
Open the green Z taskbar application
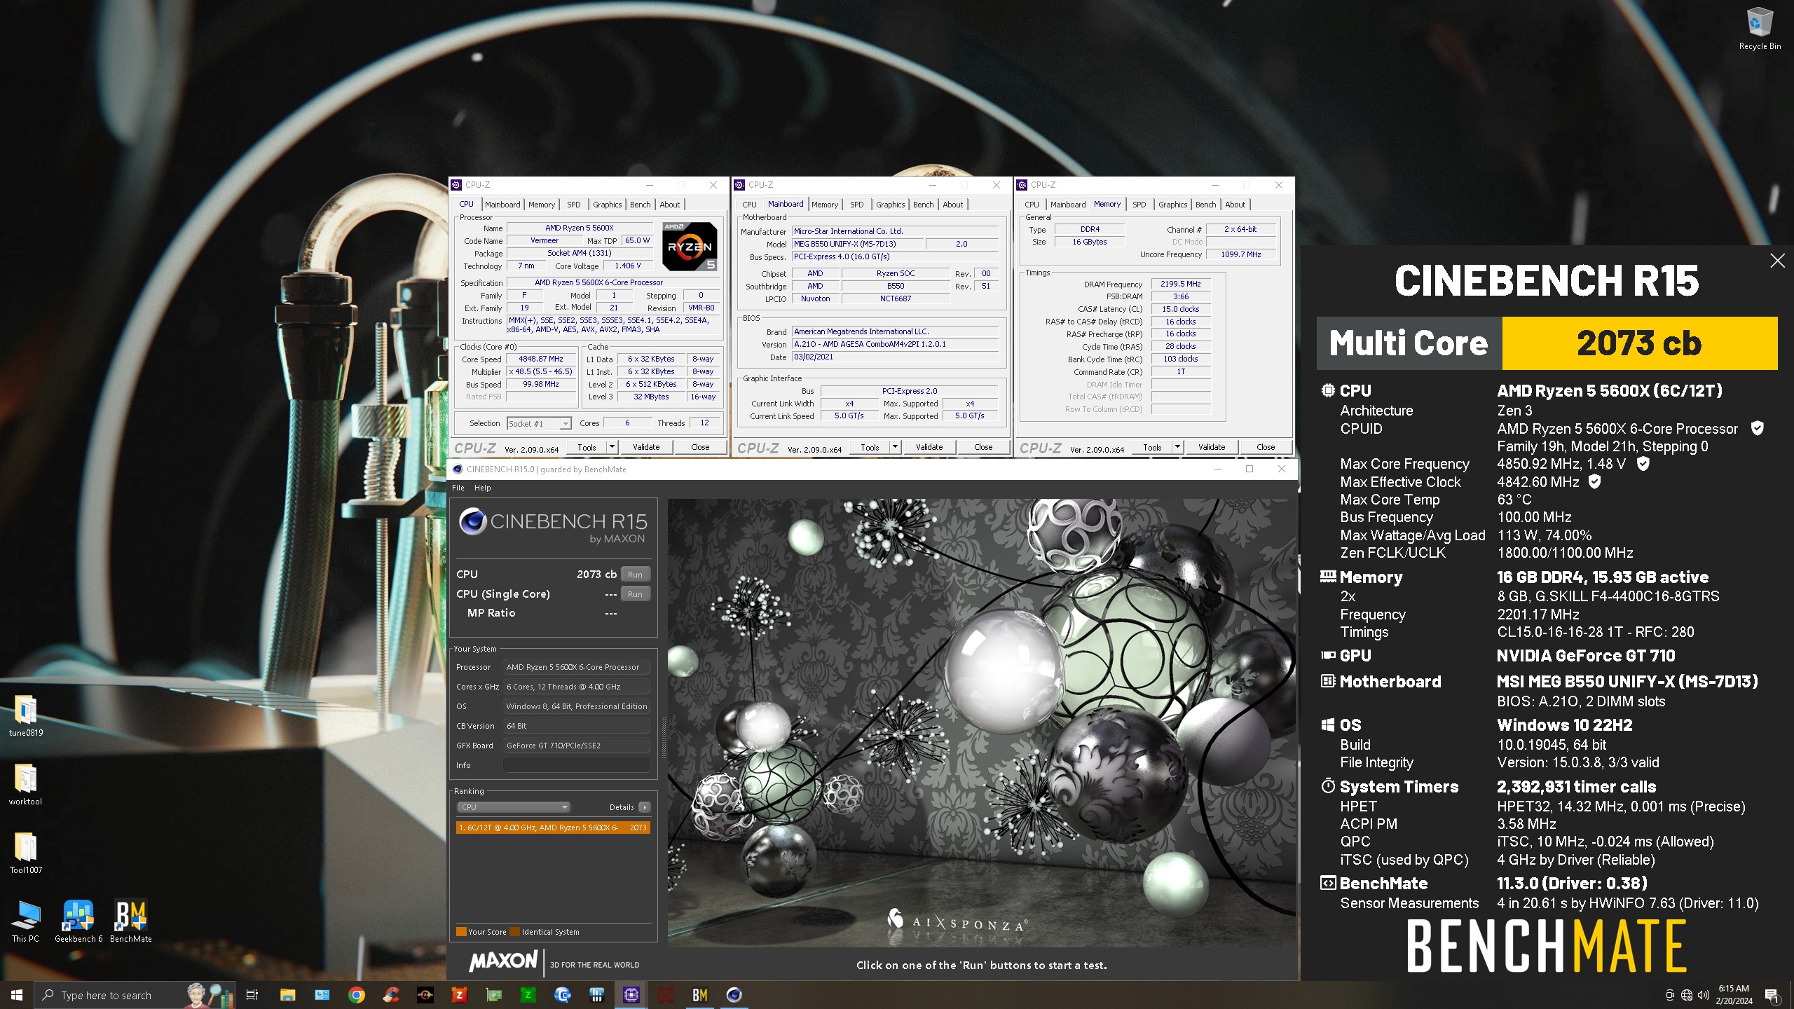pyautogui.click(x=528, y=995)
